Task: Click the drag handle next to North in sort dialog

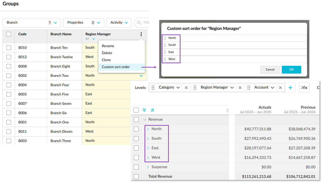Action: [166, 38]
